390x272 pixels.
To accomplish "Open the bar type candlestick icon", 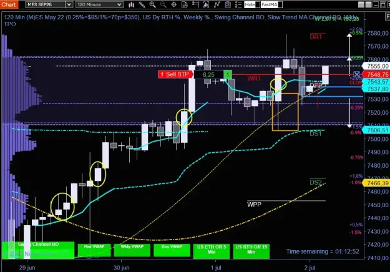I will [x=131, y=4].
